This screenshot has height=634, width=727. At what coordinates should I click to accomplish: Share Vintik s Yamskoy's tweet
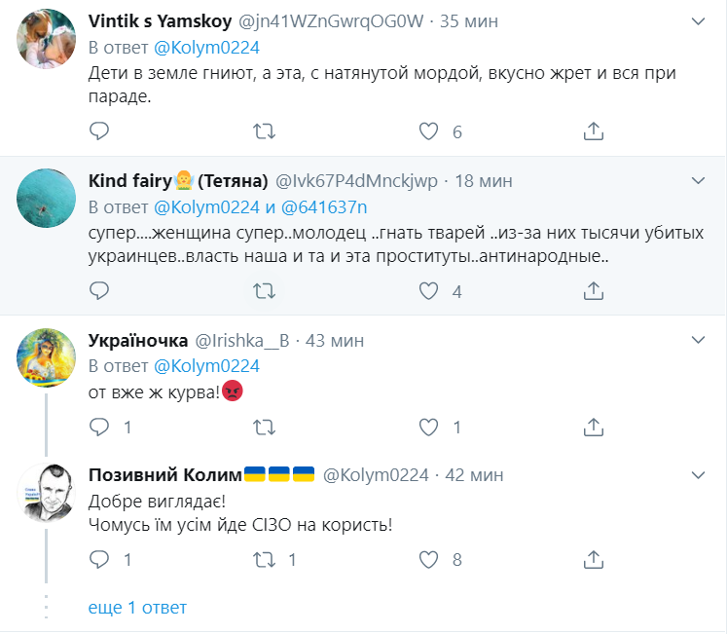coord(594,131)
